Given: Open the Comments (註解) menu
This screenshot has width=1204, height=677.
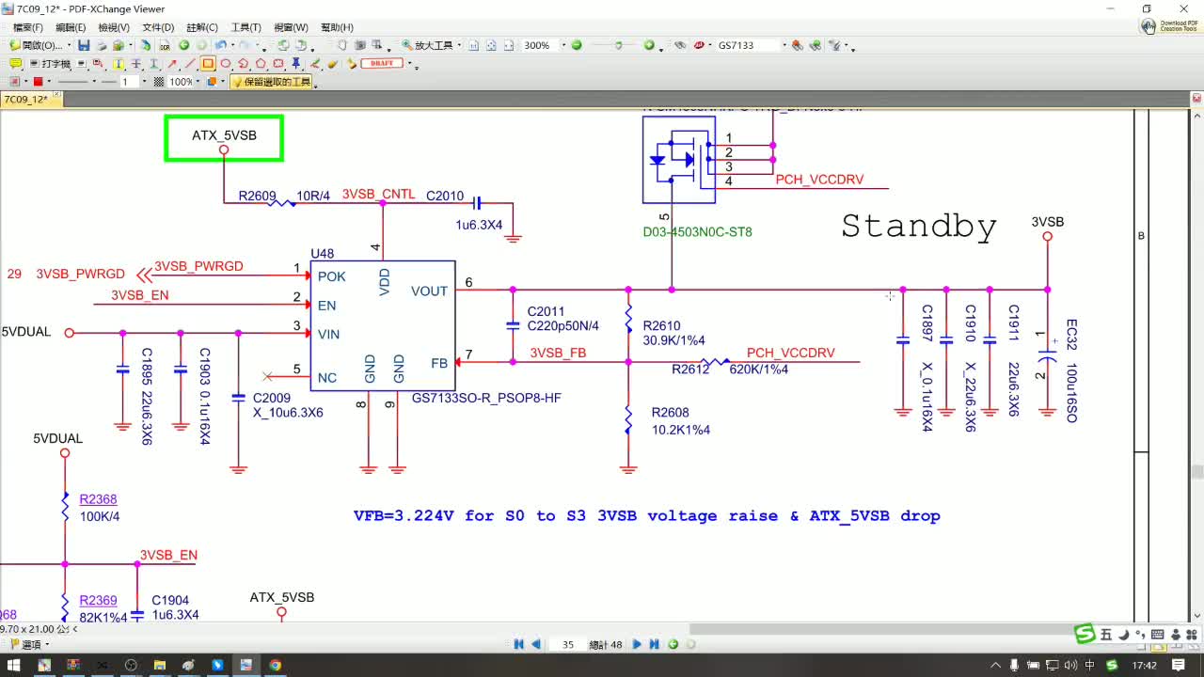Looking at the screenshot, I should (x=201, y=27).
